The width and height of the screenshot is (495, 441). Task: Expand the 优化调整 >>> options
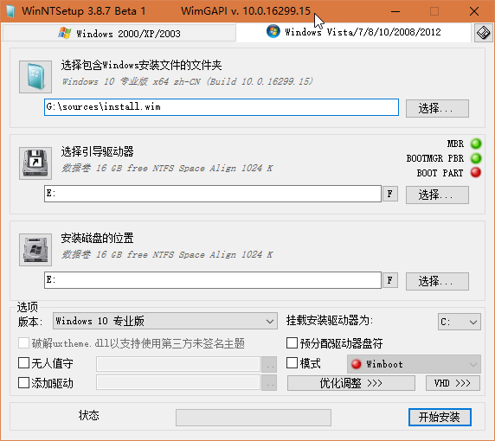(351, 383)
